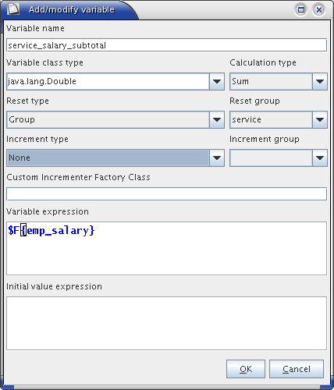This screenshot has height=390, width=334.
Task: Close the Add/modify variable dialog
Action: [319, 10]
